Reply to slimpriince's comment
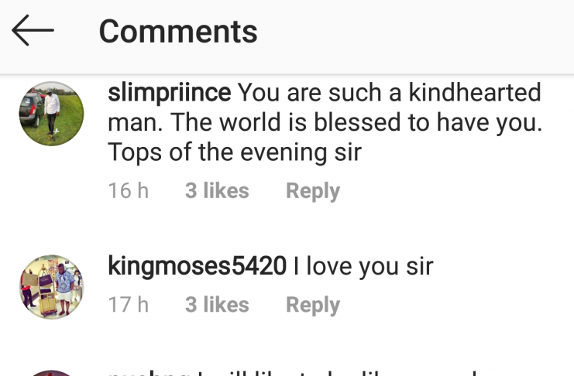The width and height of the screenshot is (574, 376). (312, 191)
